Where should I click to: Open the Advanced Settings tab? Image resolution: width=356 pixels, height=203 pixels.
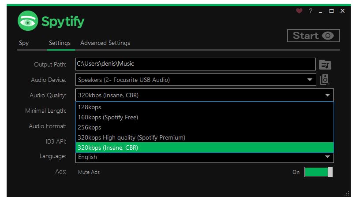coord(105,43)
